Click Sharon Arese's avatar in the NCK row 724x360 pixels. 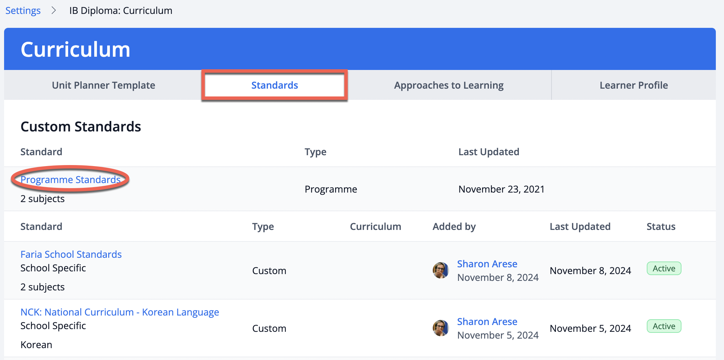pos(441,328)
